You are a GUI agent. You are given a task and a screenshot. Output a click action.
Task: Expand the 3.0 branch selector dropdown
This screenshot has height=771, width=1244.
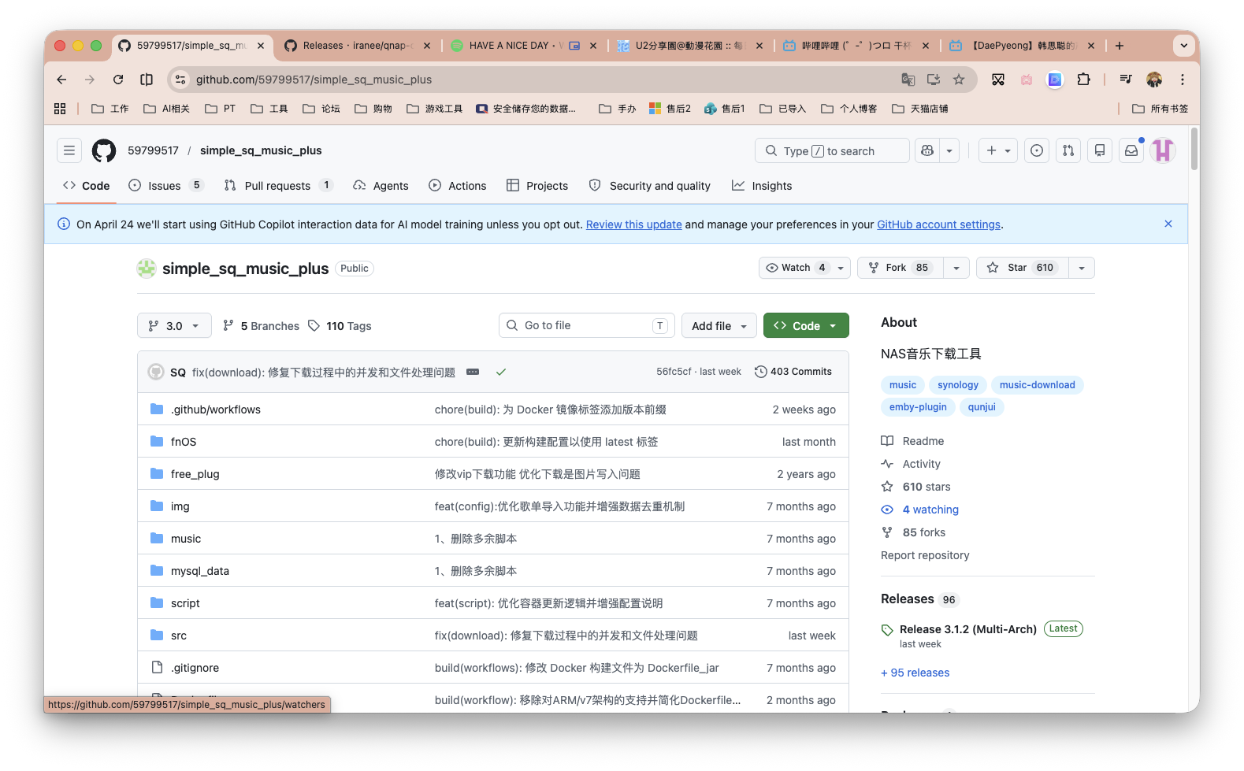point(174,326)
